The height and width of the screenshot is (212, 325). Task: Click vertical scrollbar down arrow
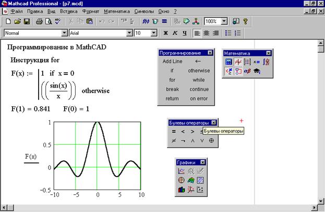[x=321, y=201]
